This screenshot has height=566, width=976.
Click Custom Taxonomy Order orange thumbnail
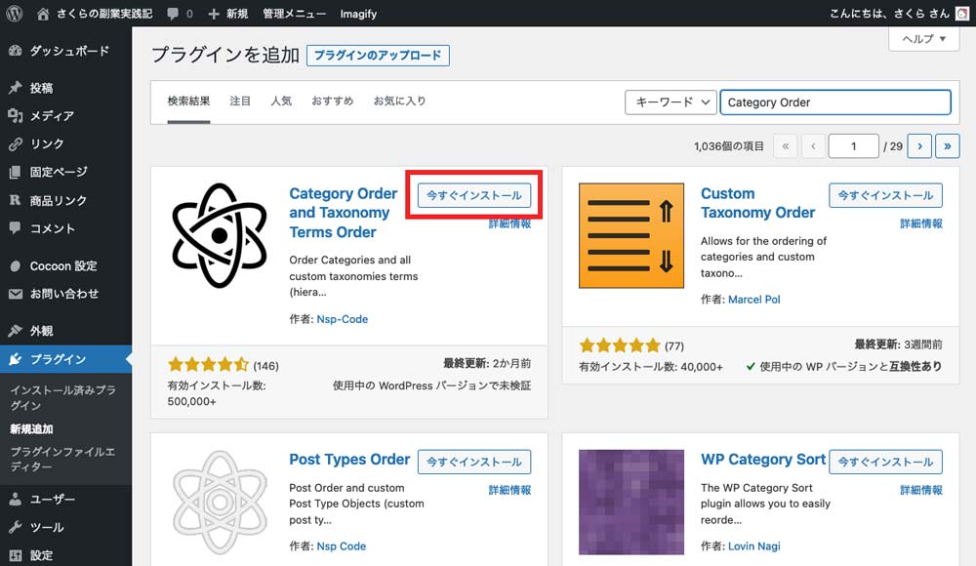(631, 235)
